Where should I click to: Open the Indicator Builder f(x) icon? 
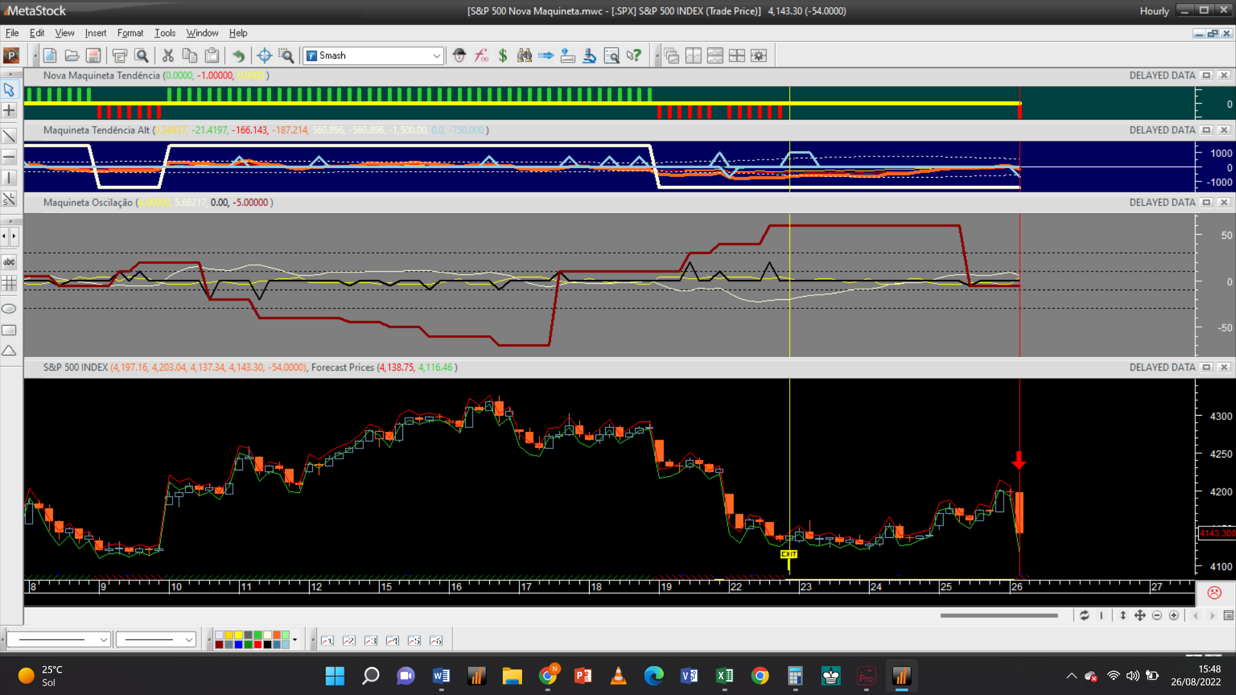click(481, 56)
